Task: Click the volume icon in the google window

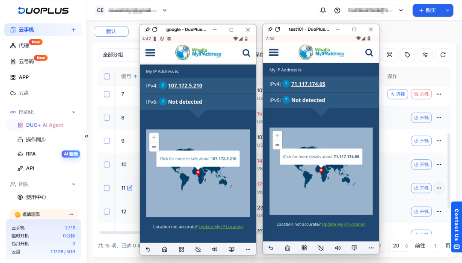Action: tap(214, 249)
